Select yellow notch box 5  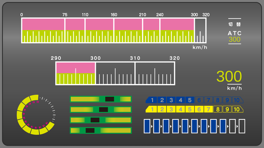190,109
